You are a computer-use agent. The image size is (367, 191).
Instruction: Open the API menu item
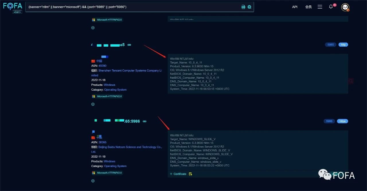tap(295, 7)
